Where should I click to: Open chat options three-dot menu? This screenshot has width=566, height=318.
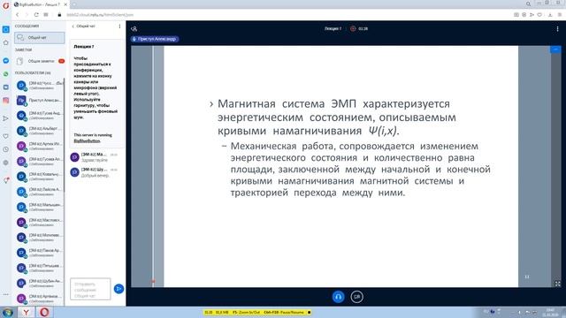point(120,26)
